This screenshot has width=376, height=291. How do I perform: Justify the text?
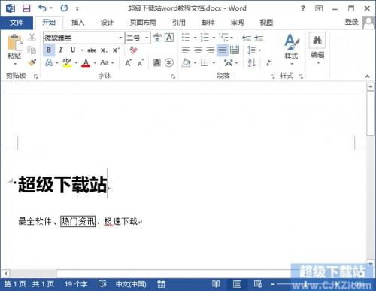tap(222, 50)
